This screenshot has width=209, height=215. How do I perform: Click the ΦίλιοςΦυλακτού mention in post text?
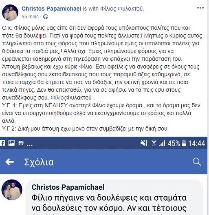[71, 98]
